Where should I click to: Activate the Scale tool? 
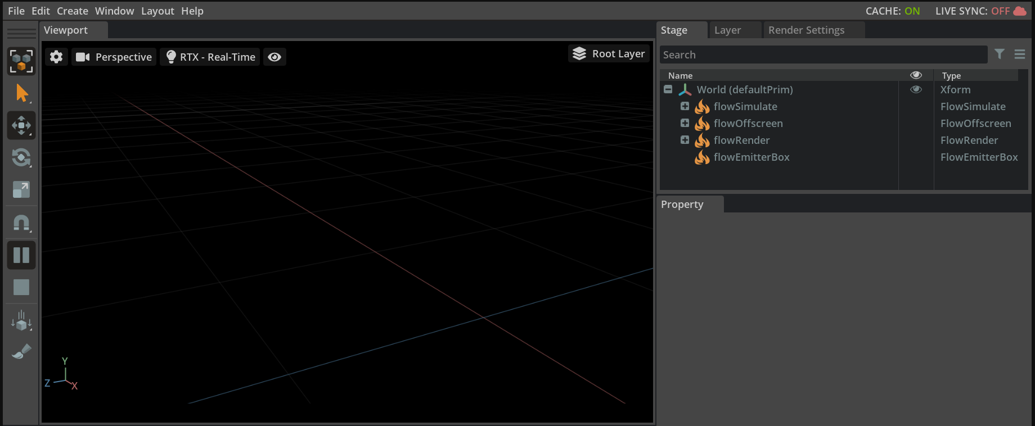pyautogui.click(x=21, y=190)
